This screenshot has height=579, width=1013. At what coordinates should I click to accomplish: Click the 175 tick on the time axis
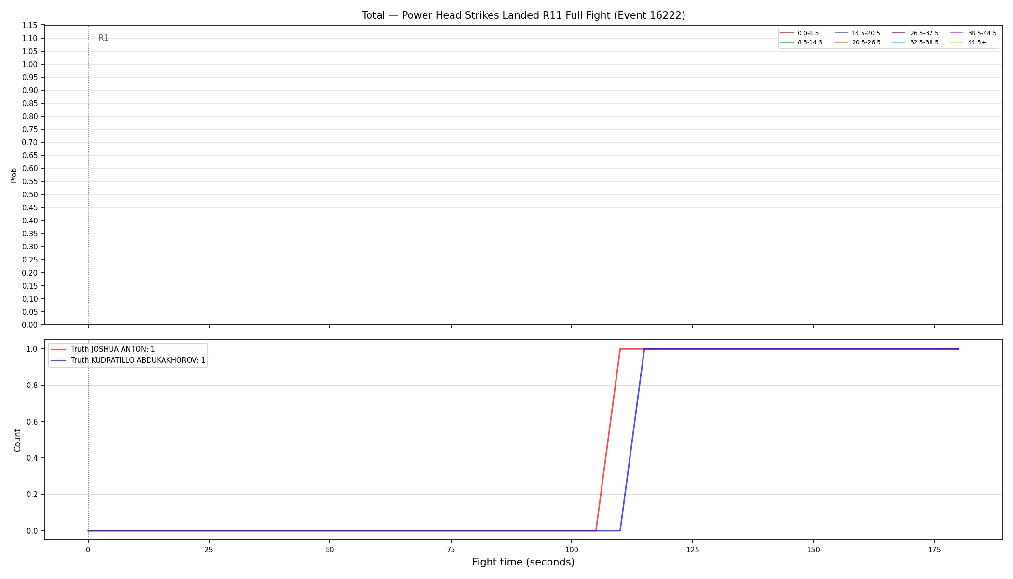(x=934, y=550)
